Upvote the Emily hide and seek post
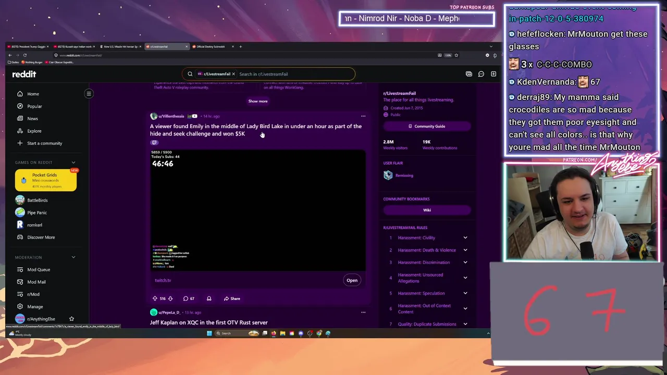 point(155,298)
